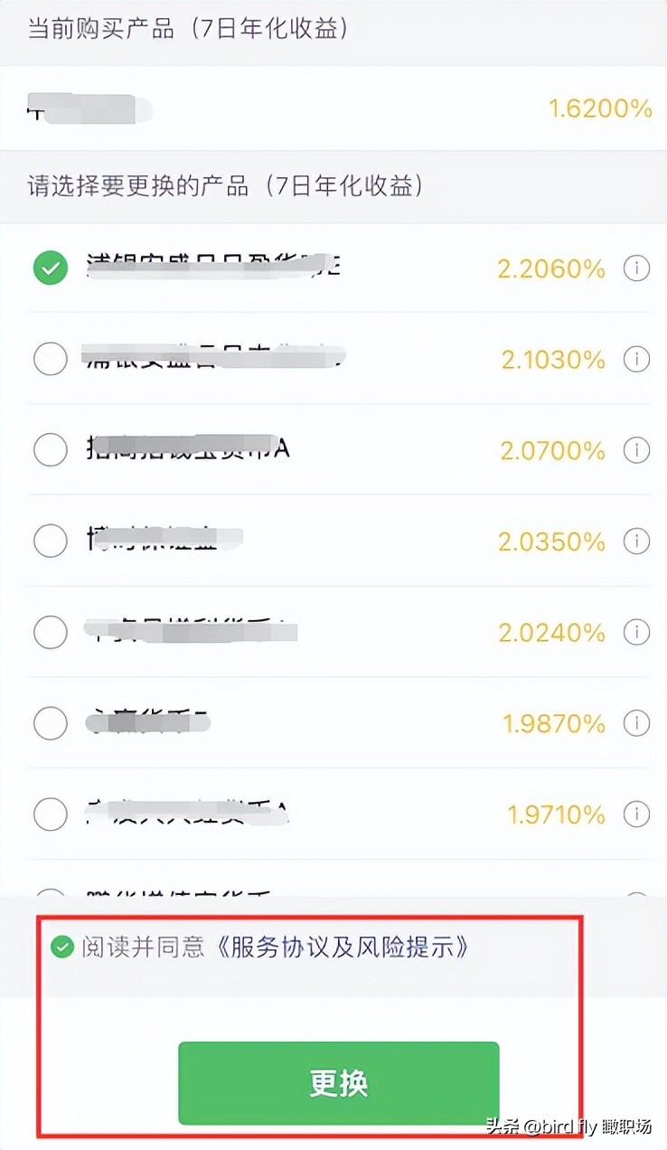Click the 1.9710% yield value
This screenshot has height=1150, width=667.
pyautogui.click(x=556, y=815)
